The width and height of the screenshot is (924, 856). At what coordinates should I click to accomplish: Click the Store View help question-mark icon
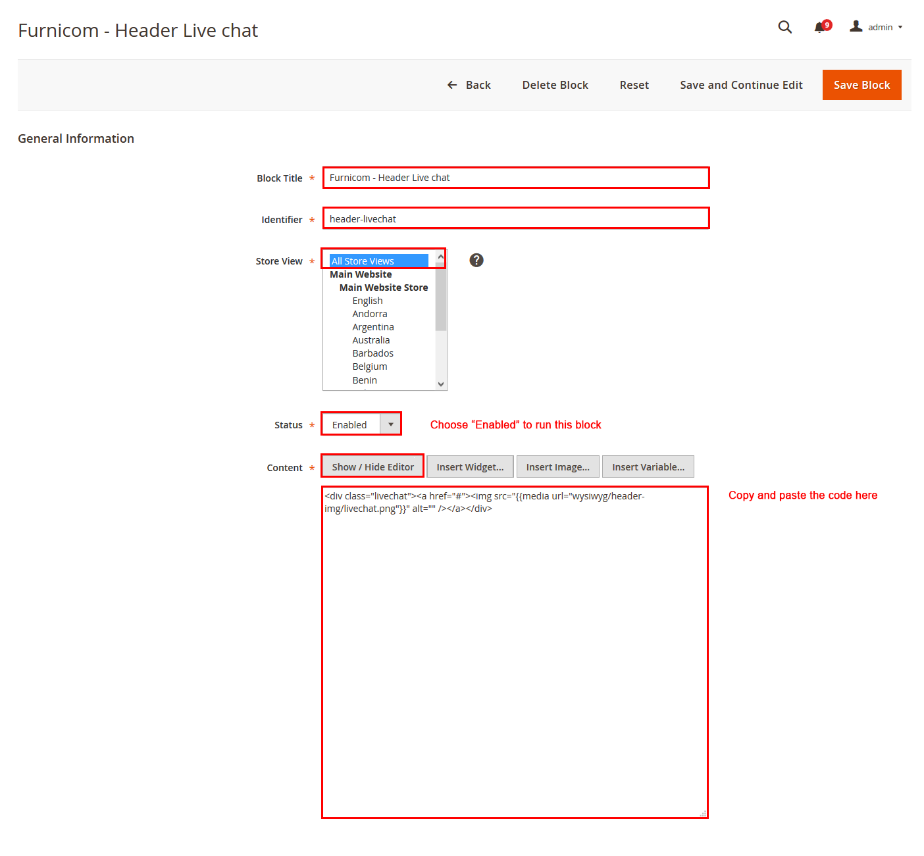tap(476, 260)
